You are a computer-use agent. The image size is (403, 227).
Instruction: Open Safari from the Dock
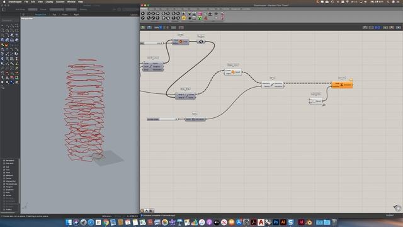pyautogui.click(x=91, y=222)
